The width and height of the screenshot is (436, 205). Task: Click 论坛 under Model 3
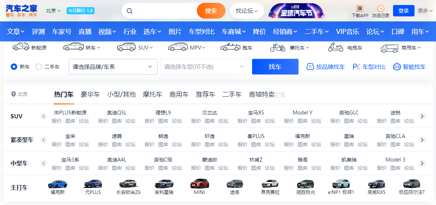tap(409, 168)
